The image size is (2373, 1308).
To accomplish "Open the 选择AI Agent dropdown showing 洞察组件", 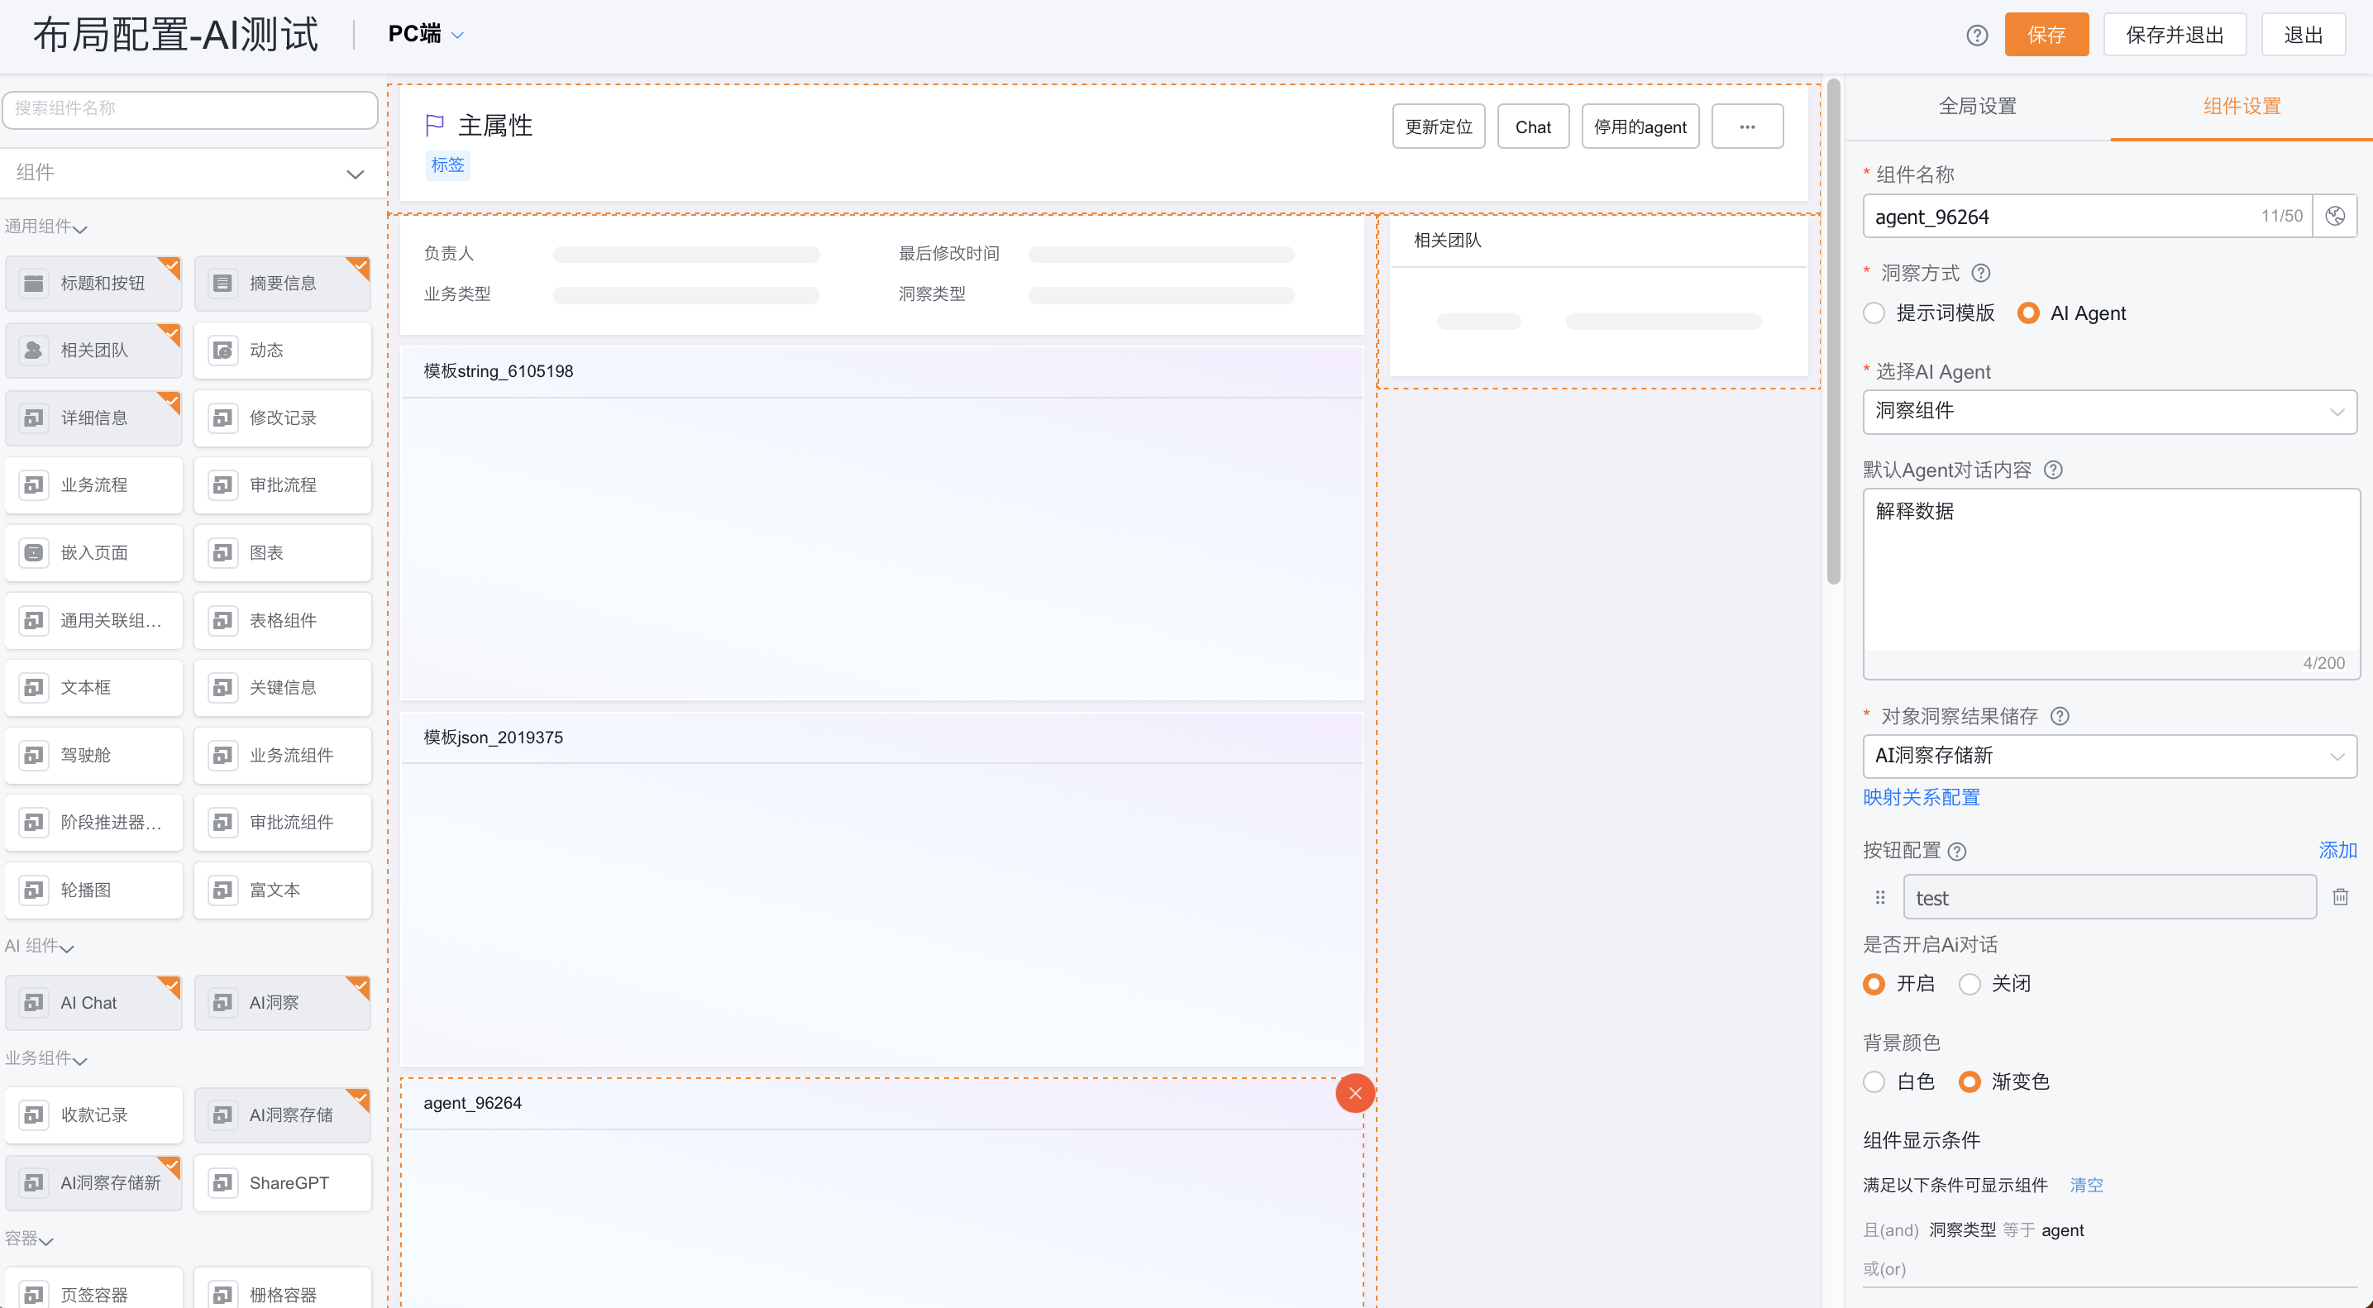I will click(x=2109, y=411).
